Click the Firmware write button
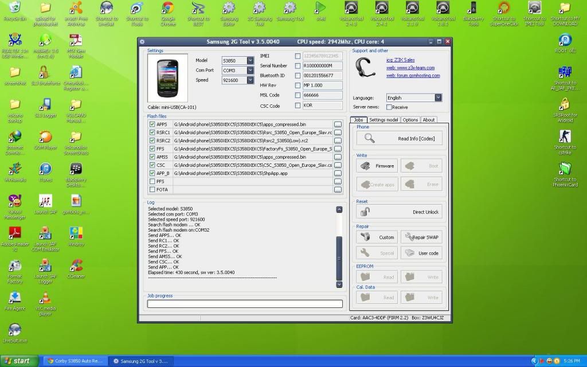This screenshot has width=587, height=367. [x=377, y=166]
